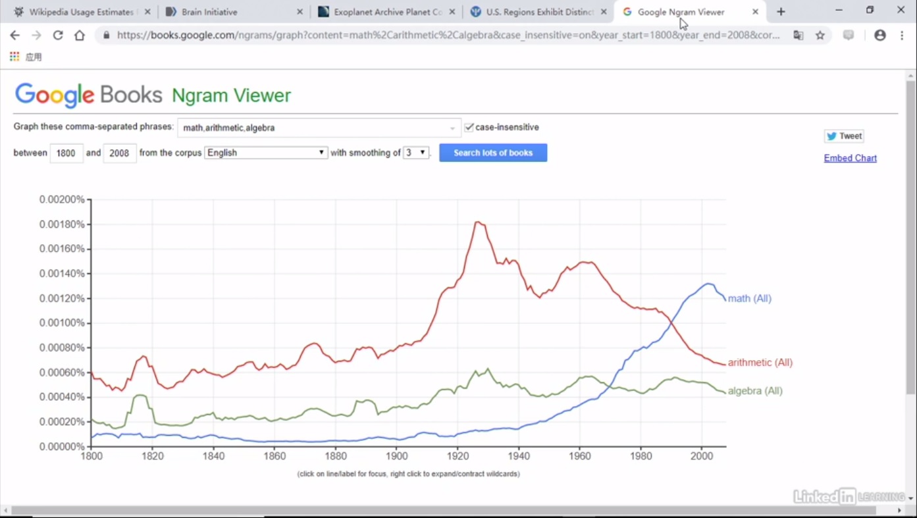Viewport: 917px width, 518px height.
Task: Click the 2000 label on the x-axis
Action: [702, 455]
